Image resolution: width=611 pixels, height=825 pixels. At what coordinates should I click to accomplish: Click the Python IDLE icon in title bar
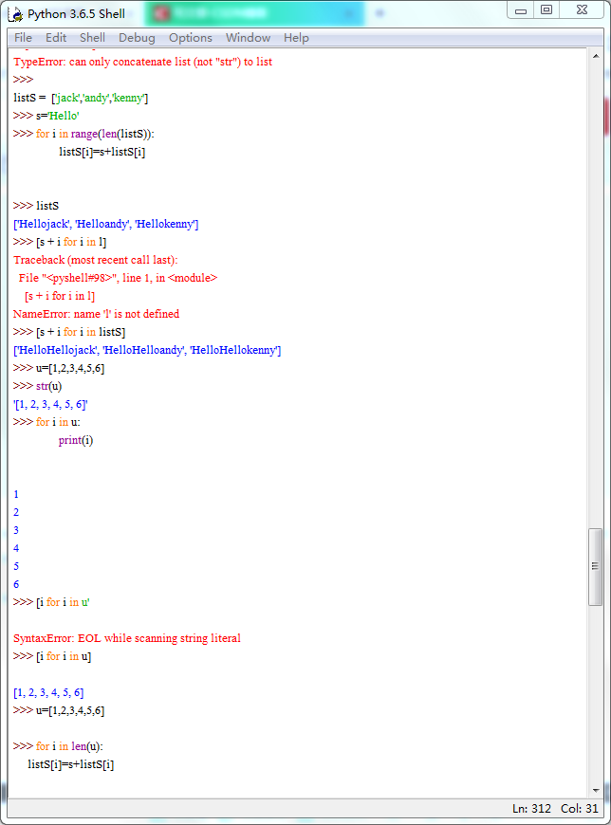[x=15, y=14]
